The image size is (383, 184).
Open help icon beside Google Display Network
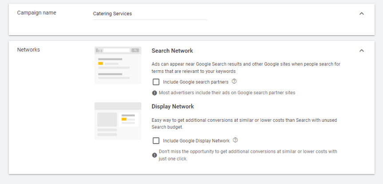[x=235, y=140]
